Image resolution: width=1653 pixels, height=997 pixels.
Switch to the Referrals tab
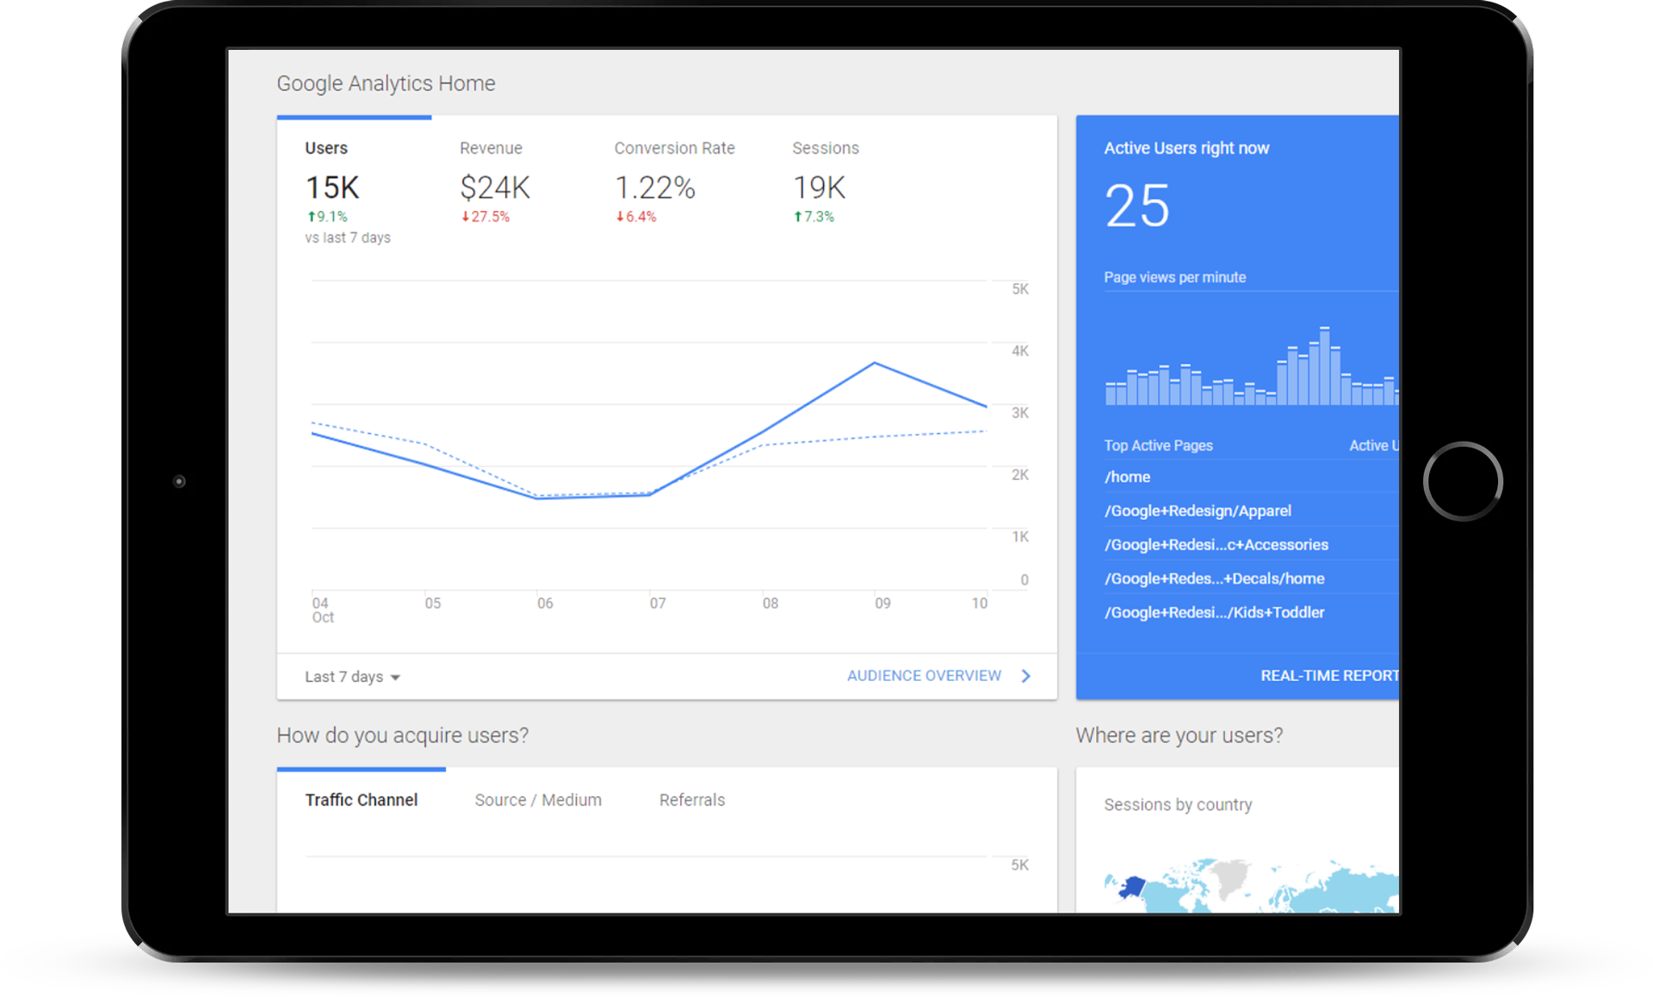(x=692, y=800)
